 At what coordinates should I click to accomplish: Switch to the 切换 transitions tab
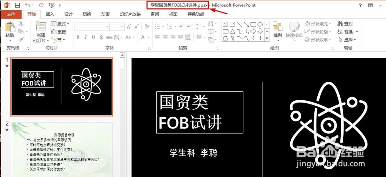[87, 14]
